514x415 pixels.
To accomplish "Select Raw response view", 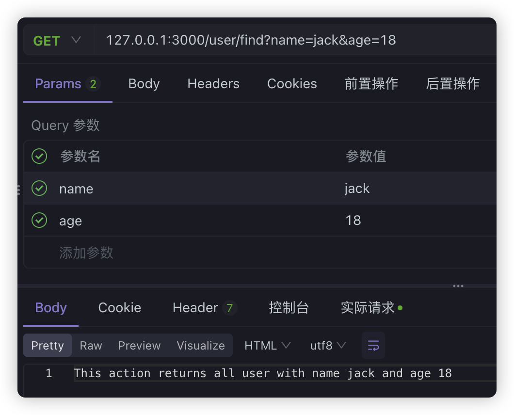I will pyautogui.click(x=91, y=346).
